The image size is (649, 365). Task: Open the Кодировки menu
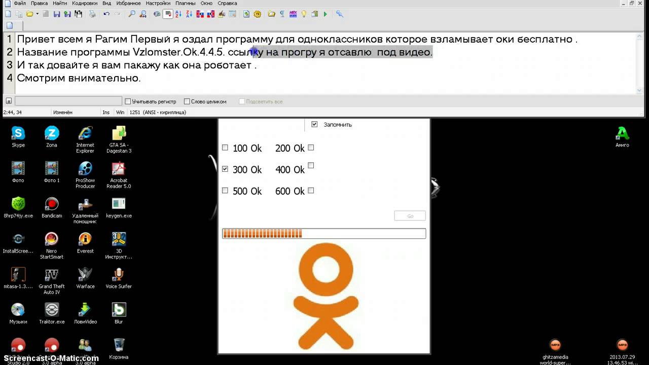85,3
